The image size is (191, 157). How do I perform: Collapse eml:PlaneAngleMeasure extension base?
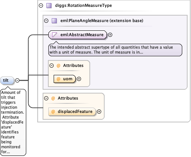pos(46,21)
